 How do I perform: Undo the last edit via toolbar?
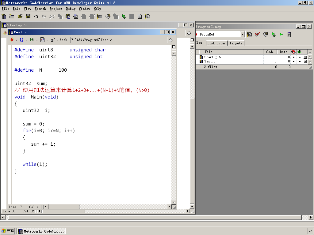(36, 17)
